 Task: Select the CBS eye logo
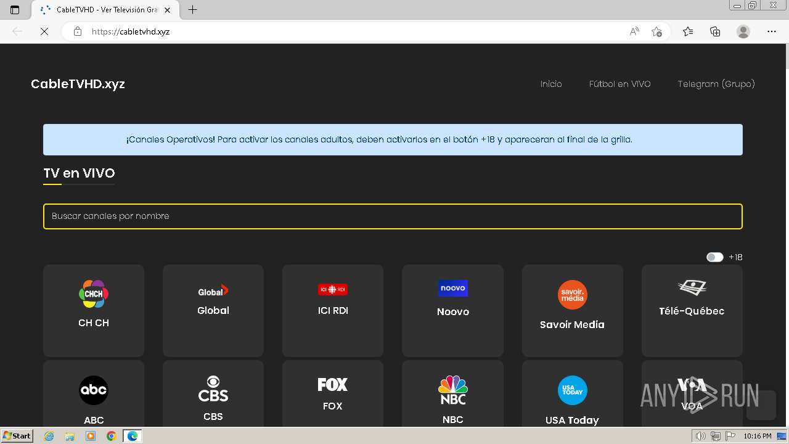tap(213, 388)
